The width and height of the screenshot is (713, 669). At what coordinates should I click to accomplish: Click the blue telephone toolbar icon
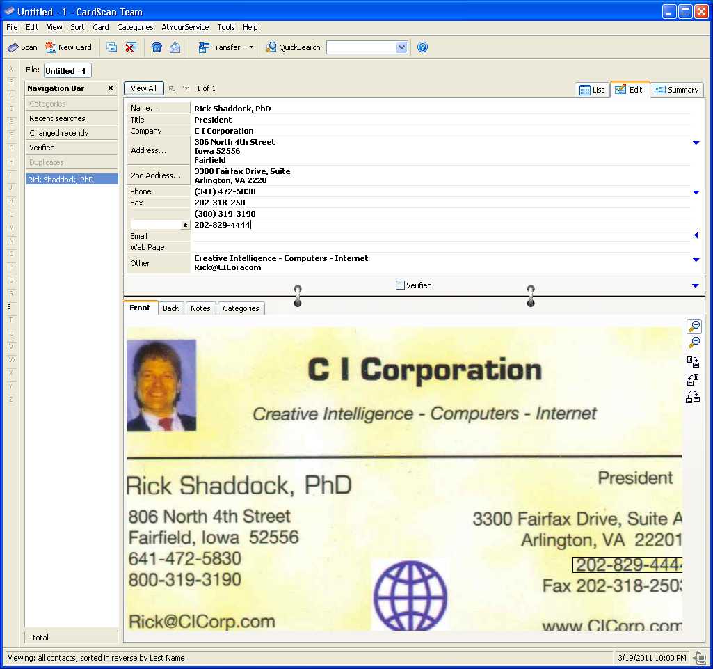tap(157, 47)
